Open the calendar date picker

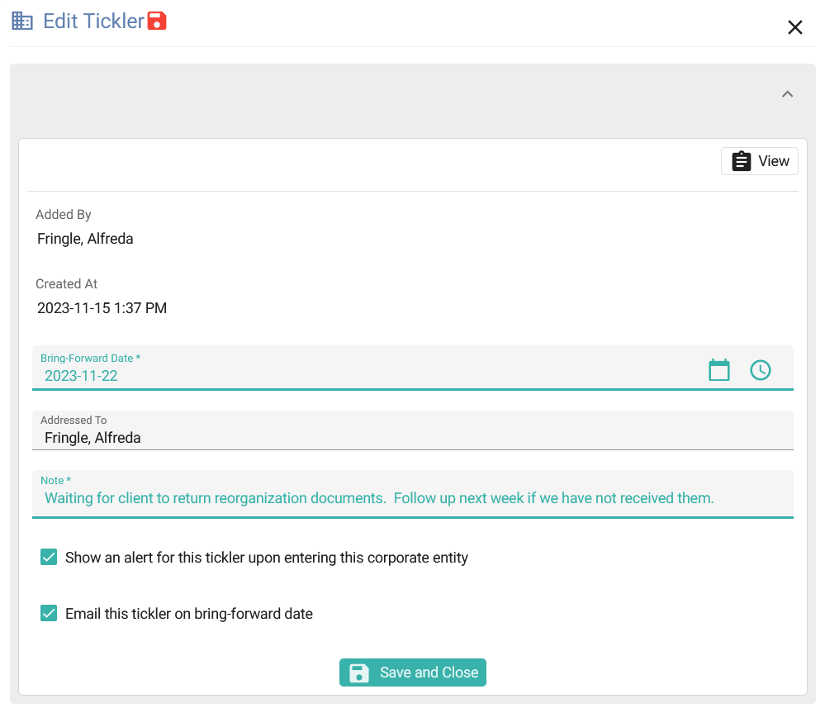719,370
